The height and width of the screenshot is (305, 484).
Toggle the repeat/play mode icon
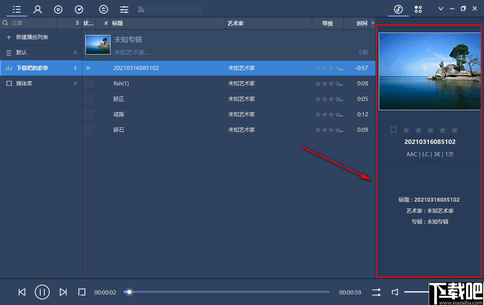(376, 292)
